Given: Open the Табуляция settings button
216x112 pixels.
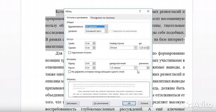Looking at the screenshot, I should point(72,103).
